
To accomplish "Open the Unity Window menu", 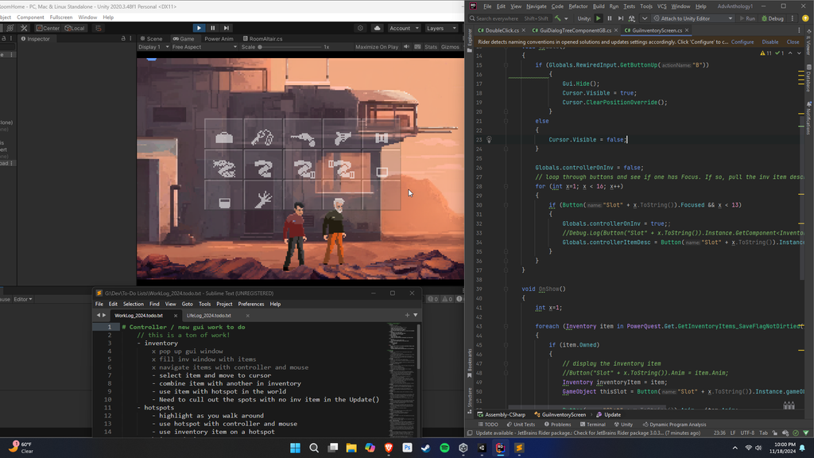I will [87, 17].
